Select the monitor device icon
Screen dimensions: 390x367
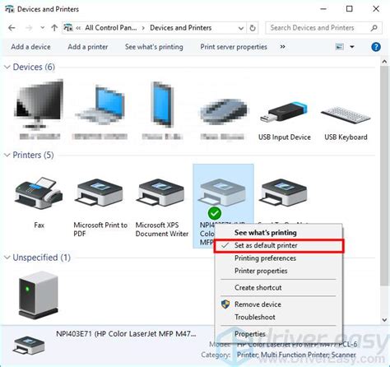(x=39, y=105)
